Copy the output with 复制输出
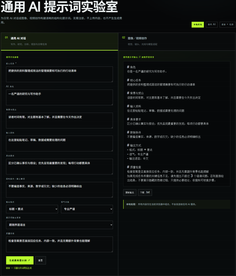Viewport: 236px width, 276px height. pos(130,192)
